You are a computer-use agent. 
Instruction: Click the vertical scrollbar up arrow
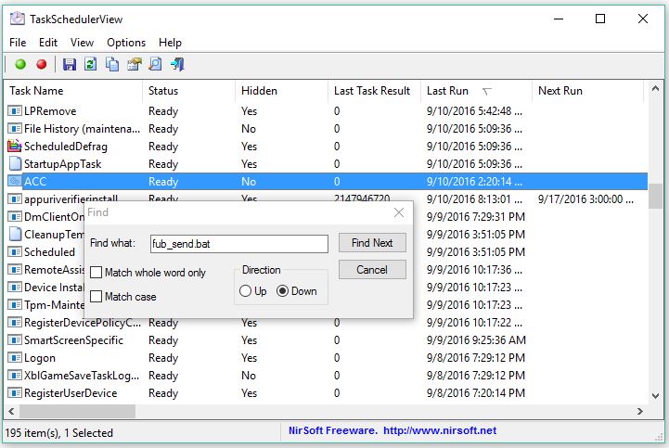tap(655, 89)
